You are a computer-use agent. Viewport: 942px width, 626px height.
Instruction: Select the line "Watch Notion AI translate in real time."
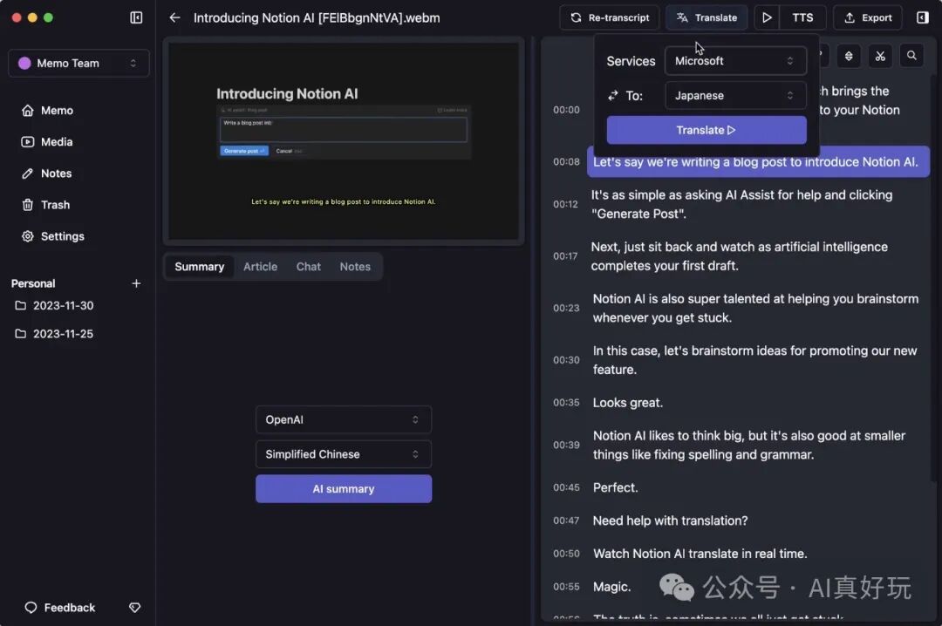[700, 554]
